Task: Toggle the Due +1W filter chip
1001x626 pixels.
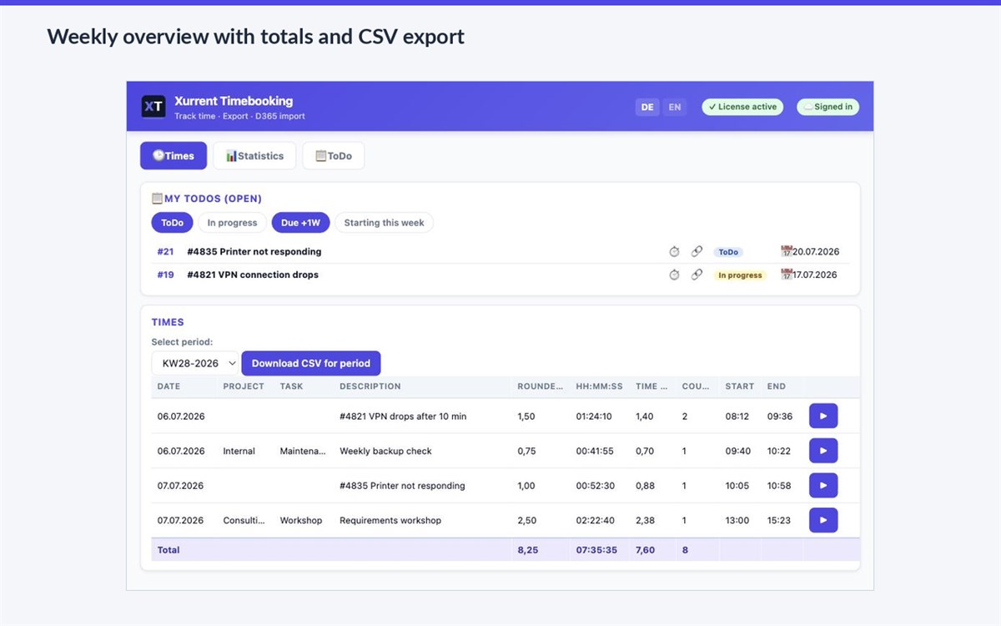Action: (301, 223)
